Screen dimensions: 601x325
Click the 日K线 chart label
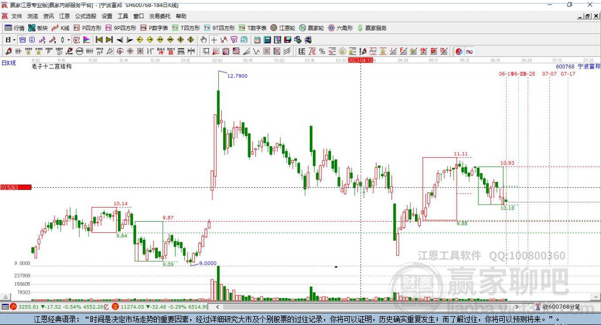click(9, 63)
